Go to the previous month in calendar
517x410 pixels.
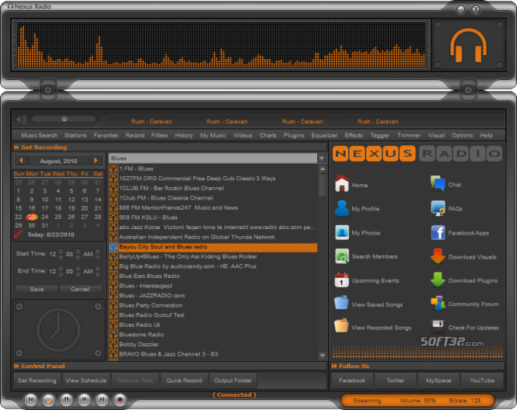coord(21,161)
